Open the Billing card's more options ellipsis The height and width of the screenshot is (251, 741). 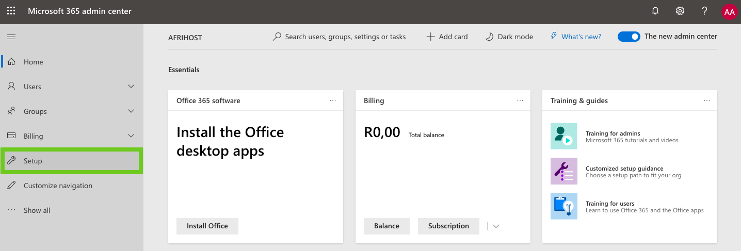520,101
